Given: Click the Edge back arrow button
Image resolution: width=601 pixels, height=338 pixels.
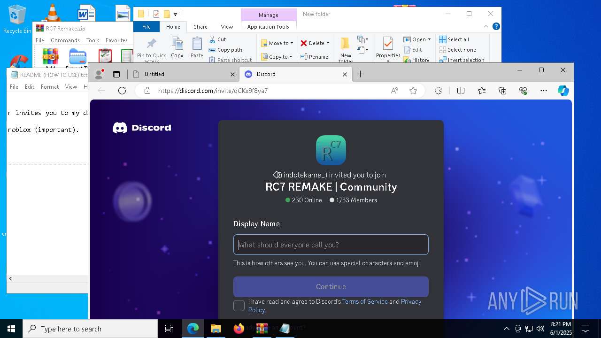Looking at the screenshot, I should coord(101,91).
